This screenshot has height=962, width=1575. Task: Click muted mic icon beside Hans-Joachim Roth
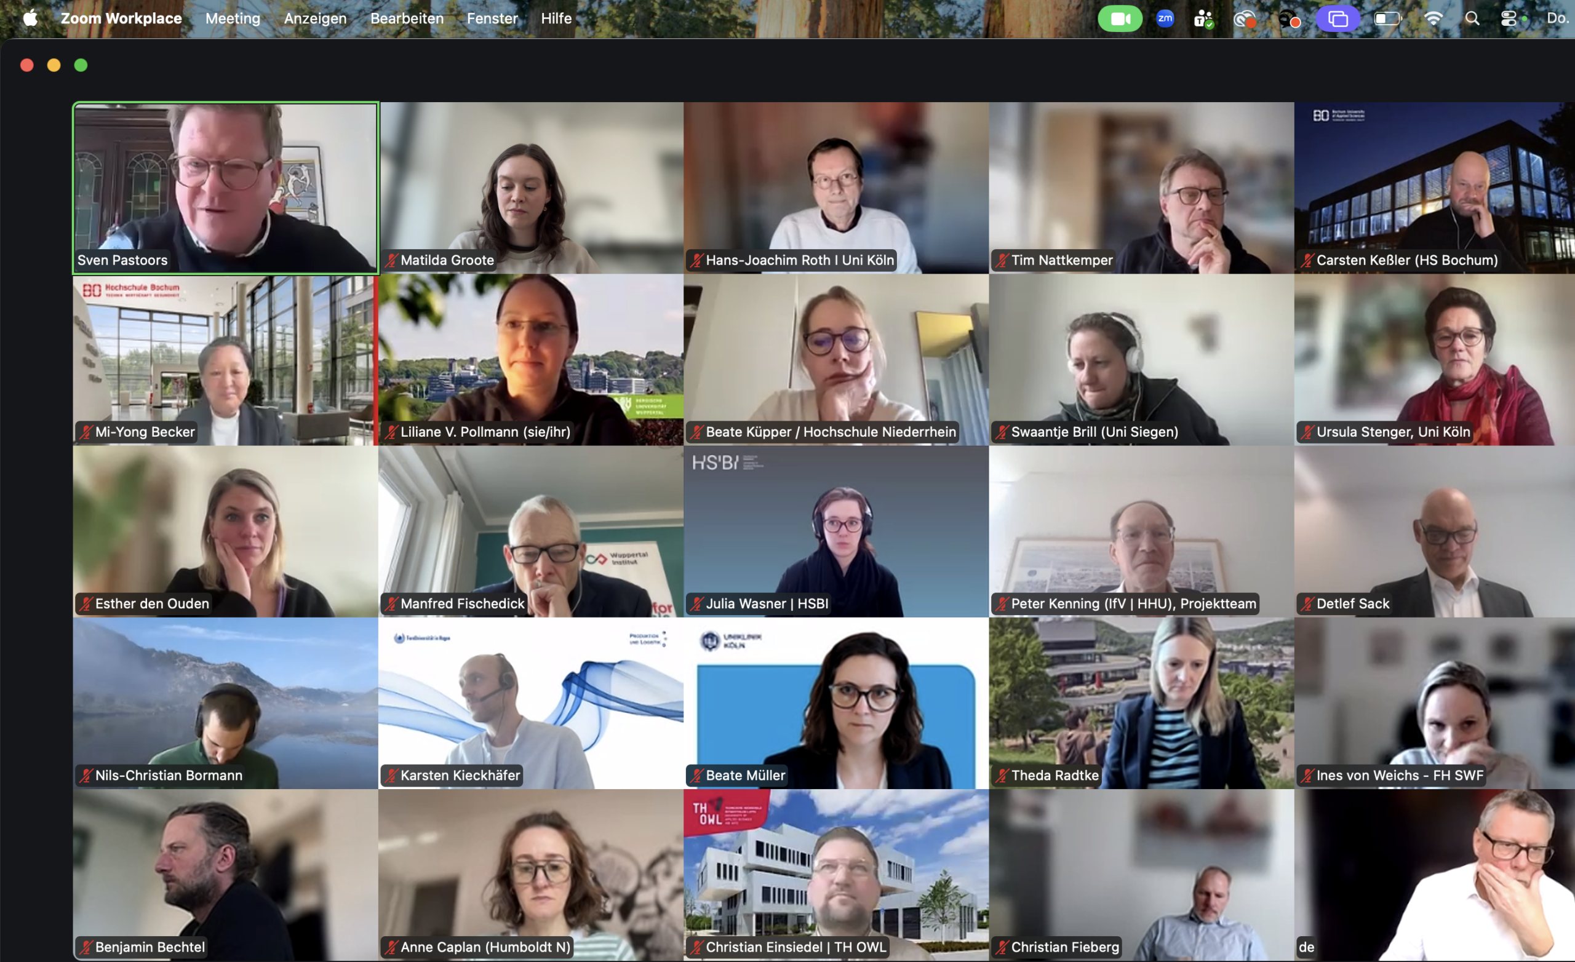click(696, 260)
